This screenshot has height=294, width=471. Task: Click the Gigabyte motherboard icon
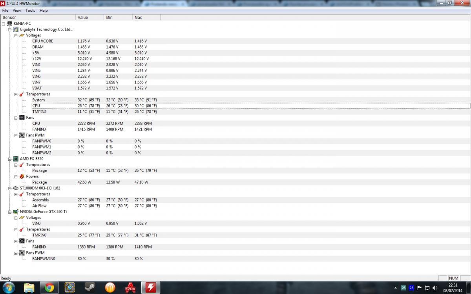coord(16,29)
